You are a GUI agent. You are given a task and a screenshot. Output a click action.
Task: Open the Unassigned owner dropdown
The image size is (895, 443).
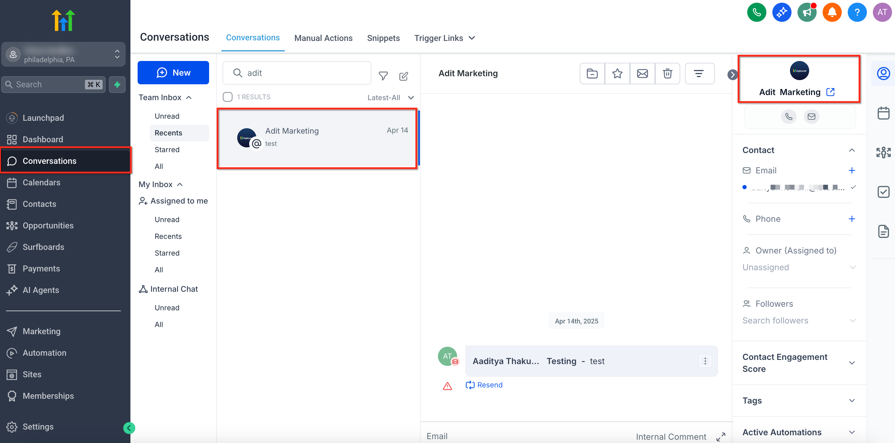pyautogui.click(x=798, y=267)
